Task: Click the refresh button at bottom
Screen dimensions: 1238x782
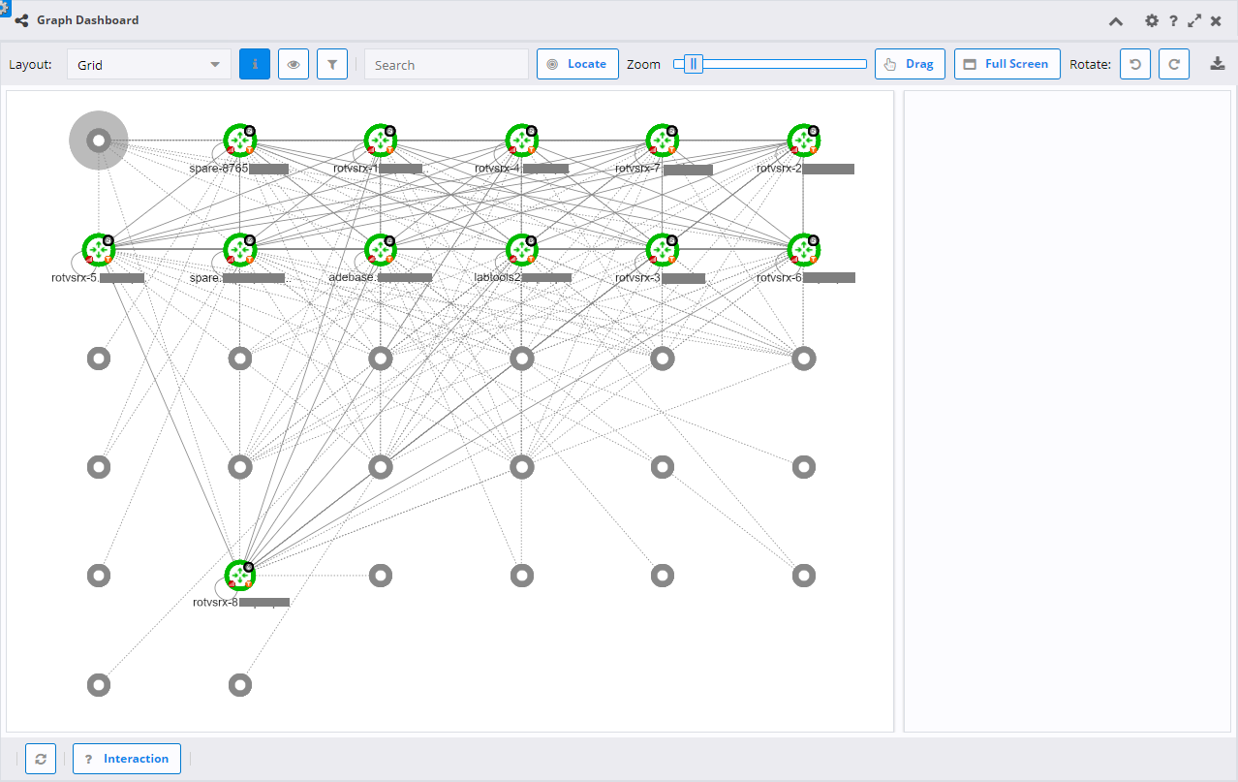Action: (x=41, y=759)
